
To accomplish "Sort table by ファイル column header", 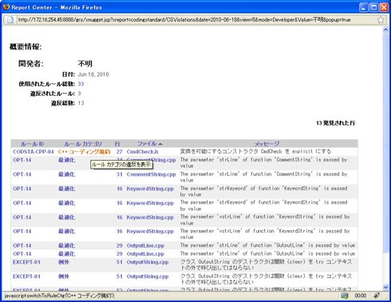I will (x=147, y=144).
